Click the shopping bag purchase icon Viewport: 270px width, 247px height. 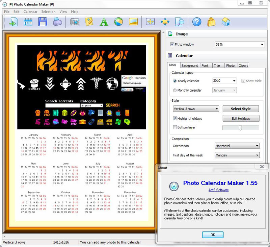pos(212,22)
